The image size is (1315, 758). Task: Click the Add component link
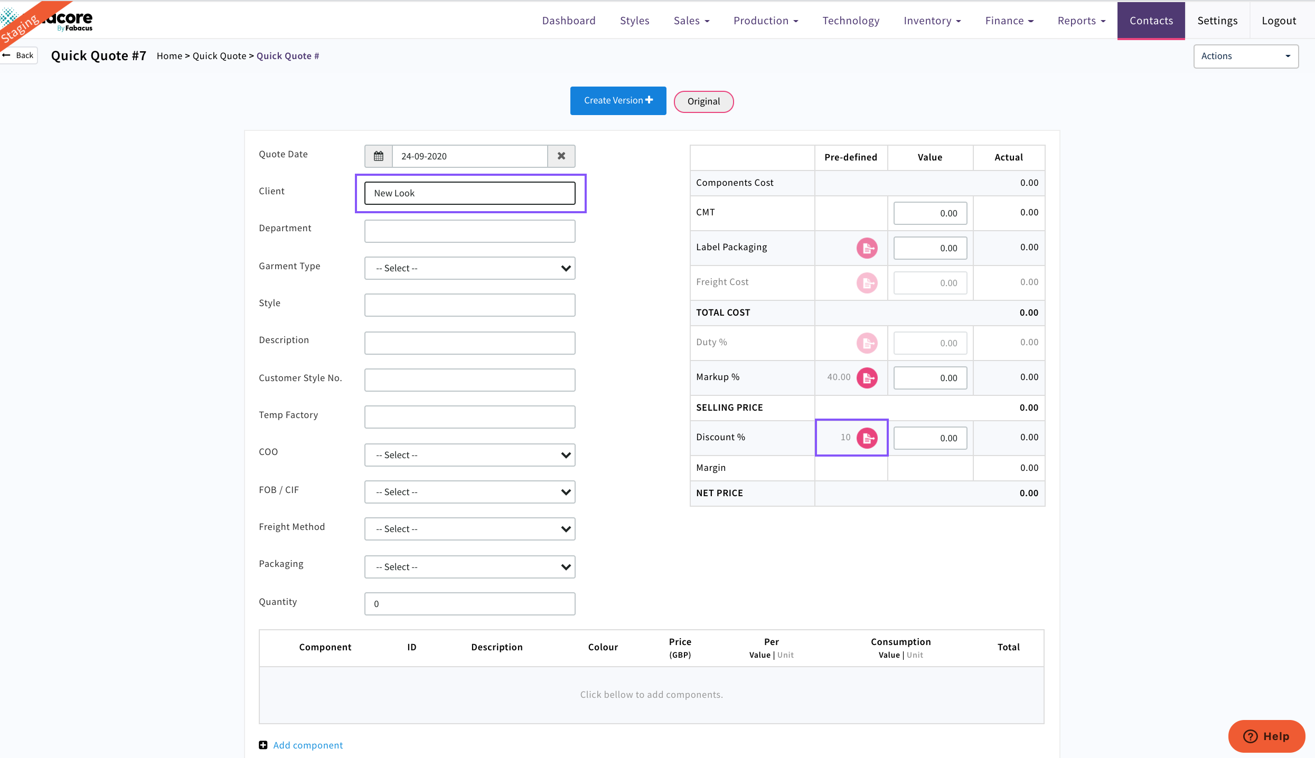(308, 745)
